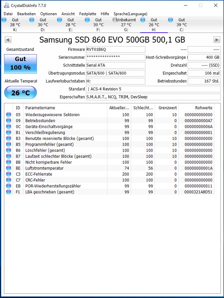Click the Betriebsstunden value 167 Std.

coord(204,81)
